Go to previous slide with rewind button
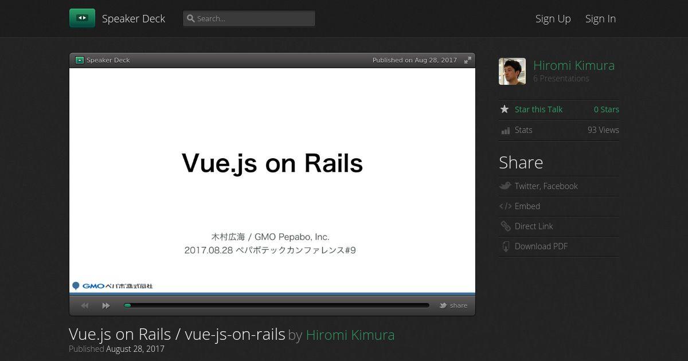Image resolution: width=688 pixels, height=361 pixels. click(x=85, y=305)
